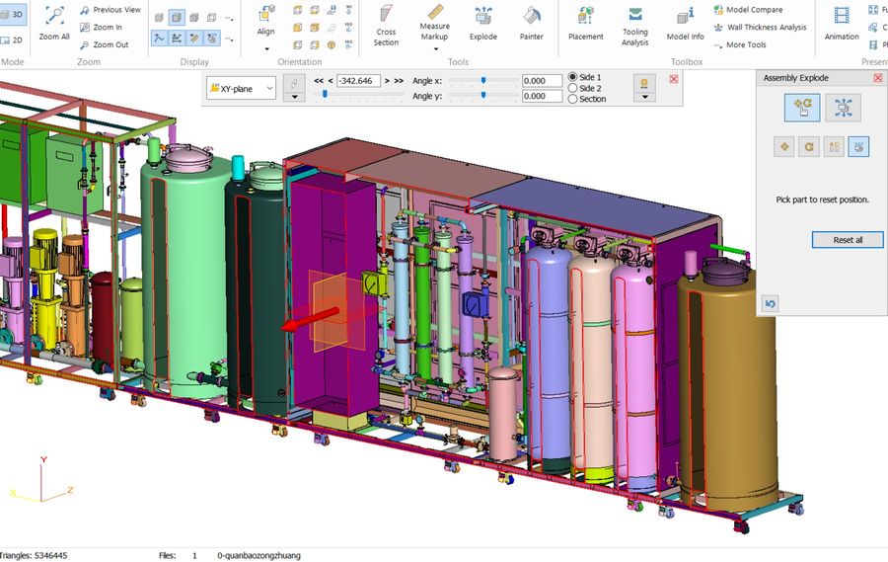Click the Reset all button
Screen dimensions: 888x562
(848, 240)
